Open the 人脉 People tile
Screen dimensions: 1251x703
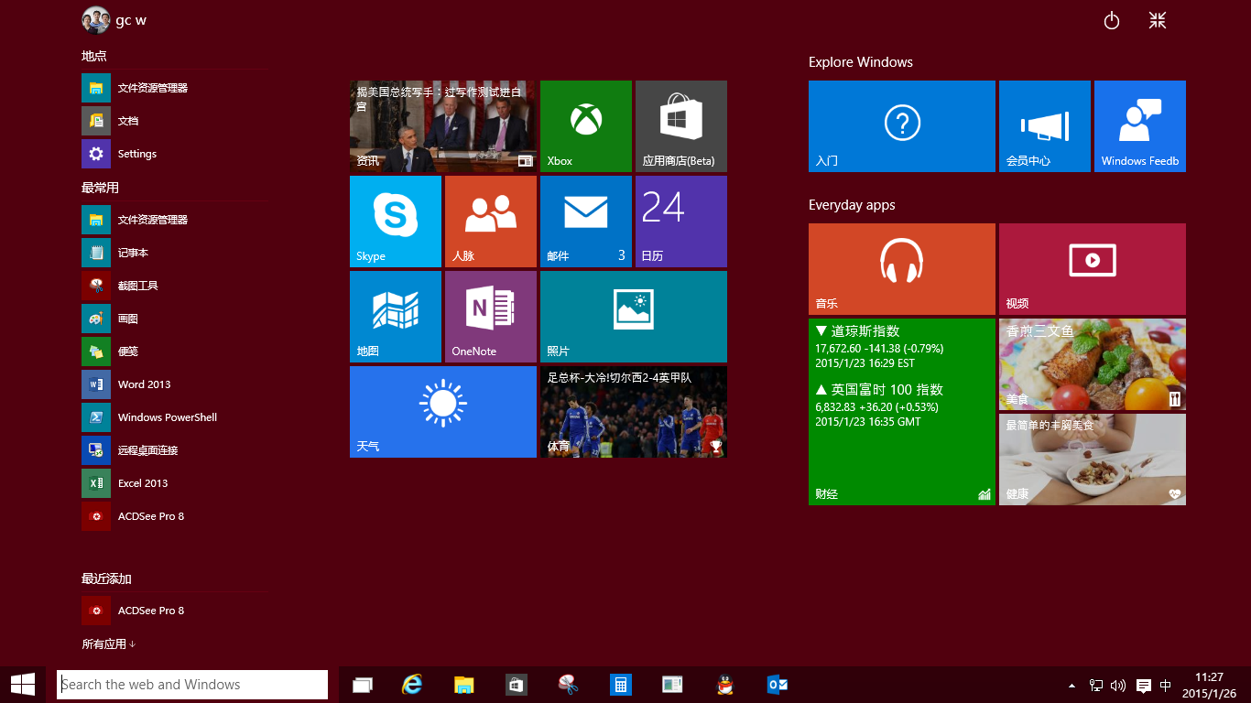[x=491, y=222]
